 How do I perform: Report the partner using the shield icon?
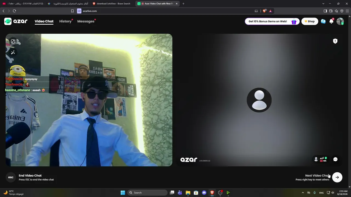[x=335, y=41]
